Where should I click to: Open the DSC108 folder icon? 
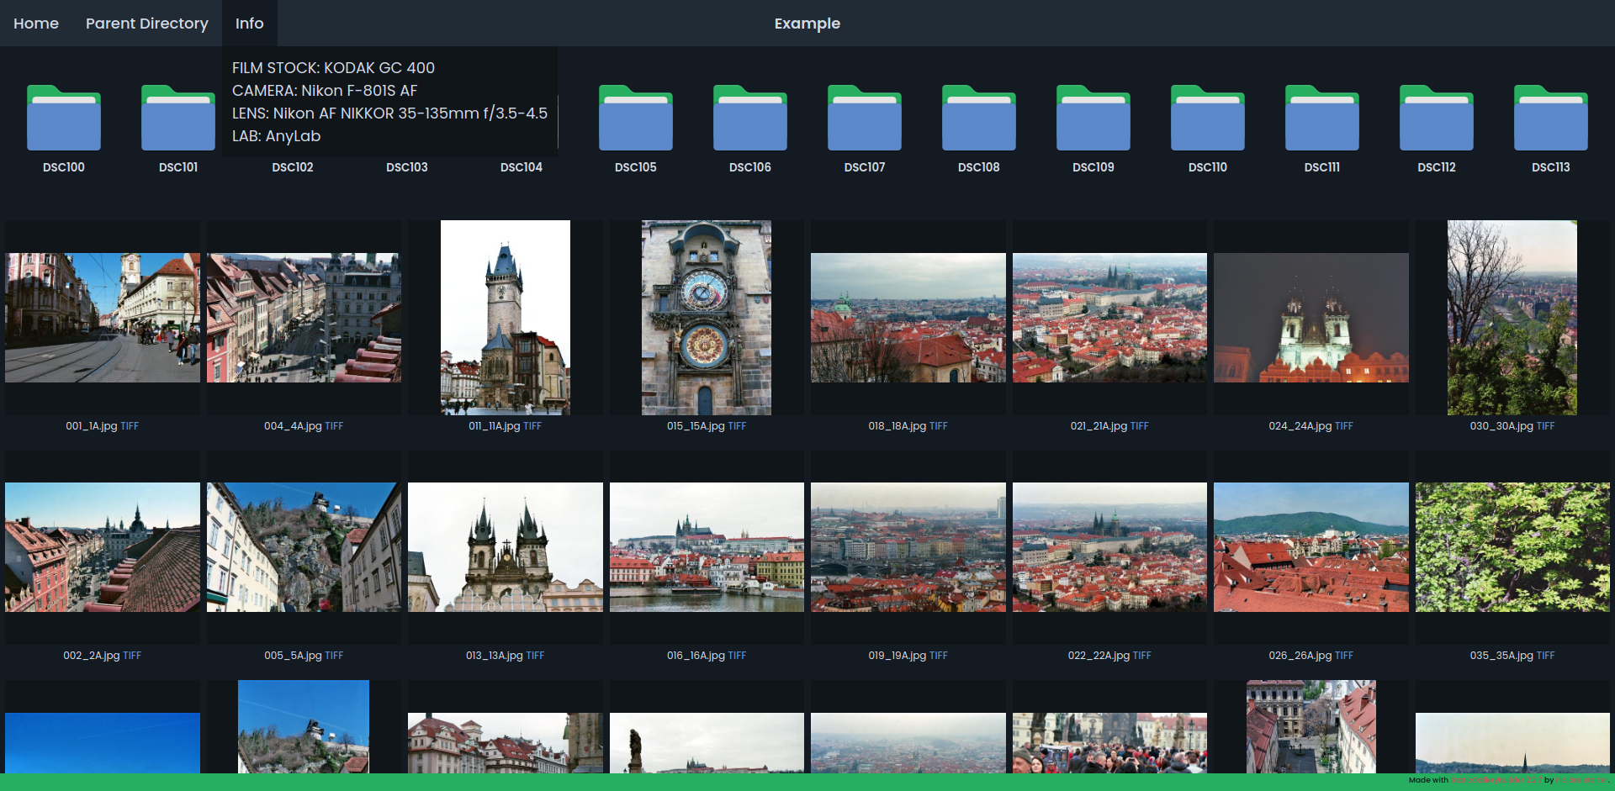979,119
